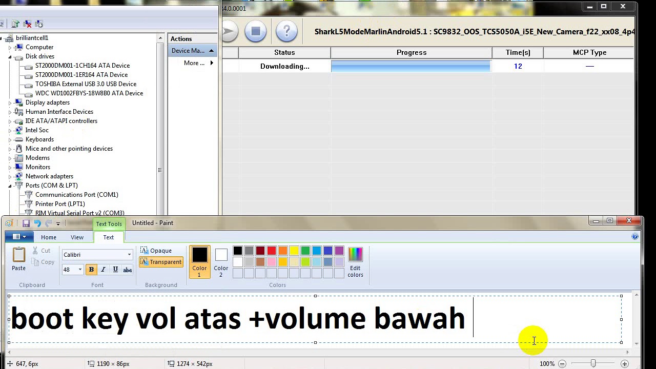Click the Time(s) column header
The width and height of the screenshot is (656, 369).
pos(518,52)
